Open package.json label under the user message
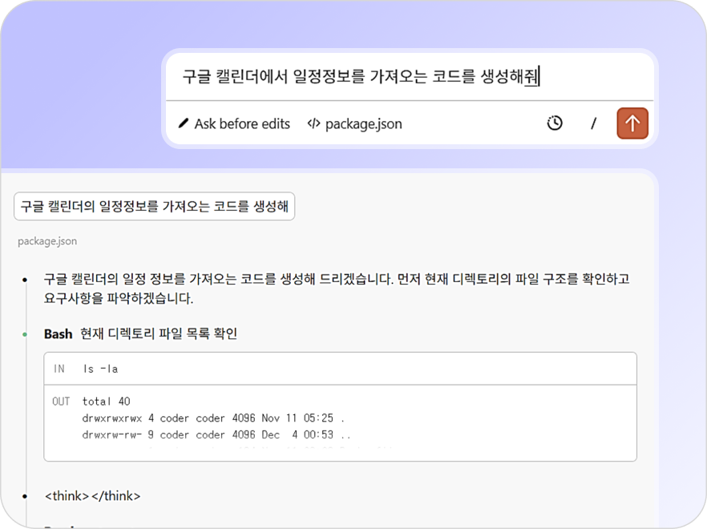Viewport: 707px width, 529px height. [47, 241]
